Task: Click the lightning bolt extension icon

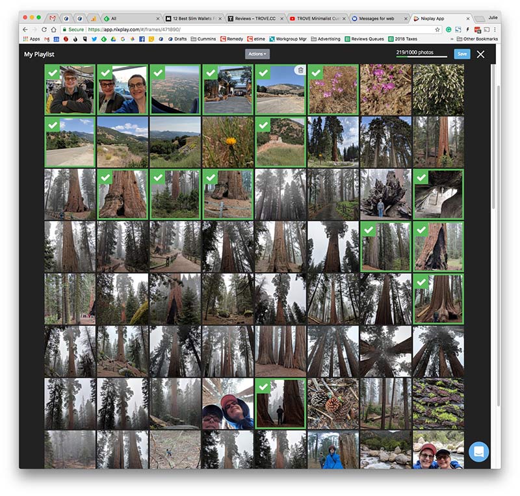Action: pyautogui.click(x=467, y=29)
